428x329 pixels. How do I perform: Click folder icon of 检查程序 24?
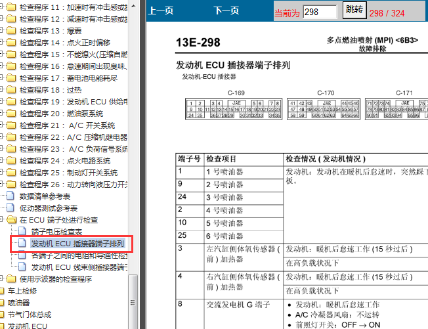click(x=11, y=160)
